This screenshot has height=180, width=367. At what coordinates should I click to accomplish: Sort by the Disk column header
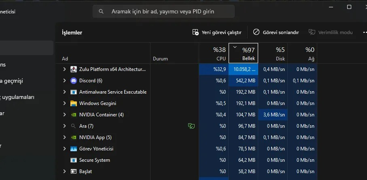coord(273,53)
